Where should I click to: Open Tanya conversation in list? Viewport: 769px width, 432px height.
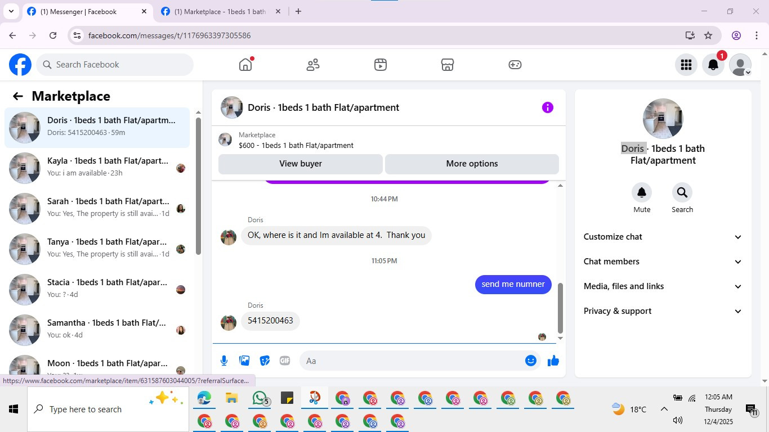[97, 249]
